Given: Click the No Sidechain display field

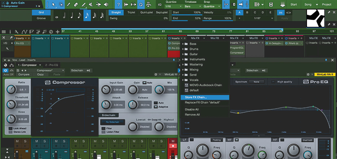Looking at the screenshot, I should click(112, 122).
